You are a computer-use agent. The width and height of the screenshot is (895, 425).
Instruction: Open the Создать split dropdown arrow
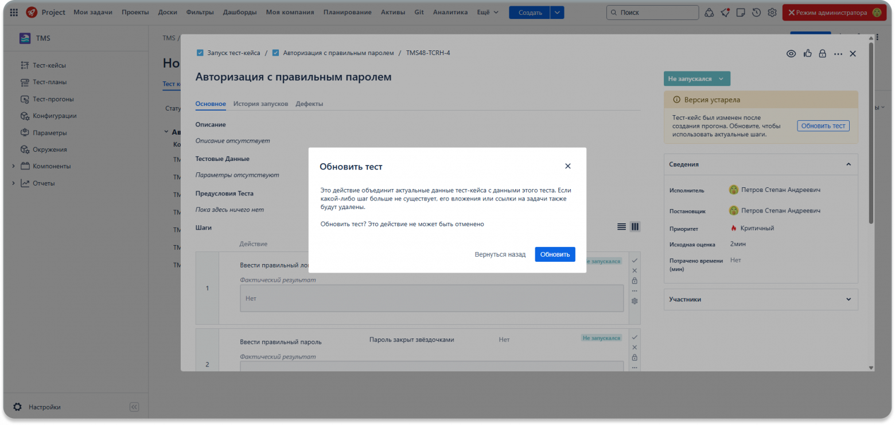[557, 12]
